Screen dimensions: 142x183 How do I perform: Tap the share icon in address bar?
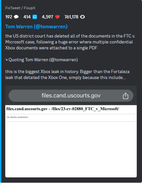[x=126, y=96]
